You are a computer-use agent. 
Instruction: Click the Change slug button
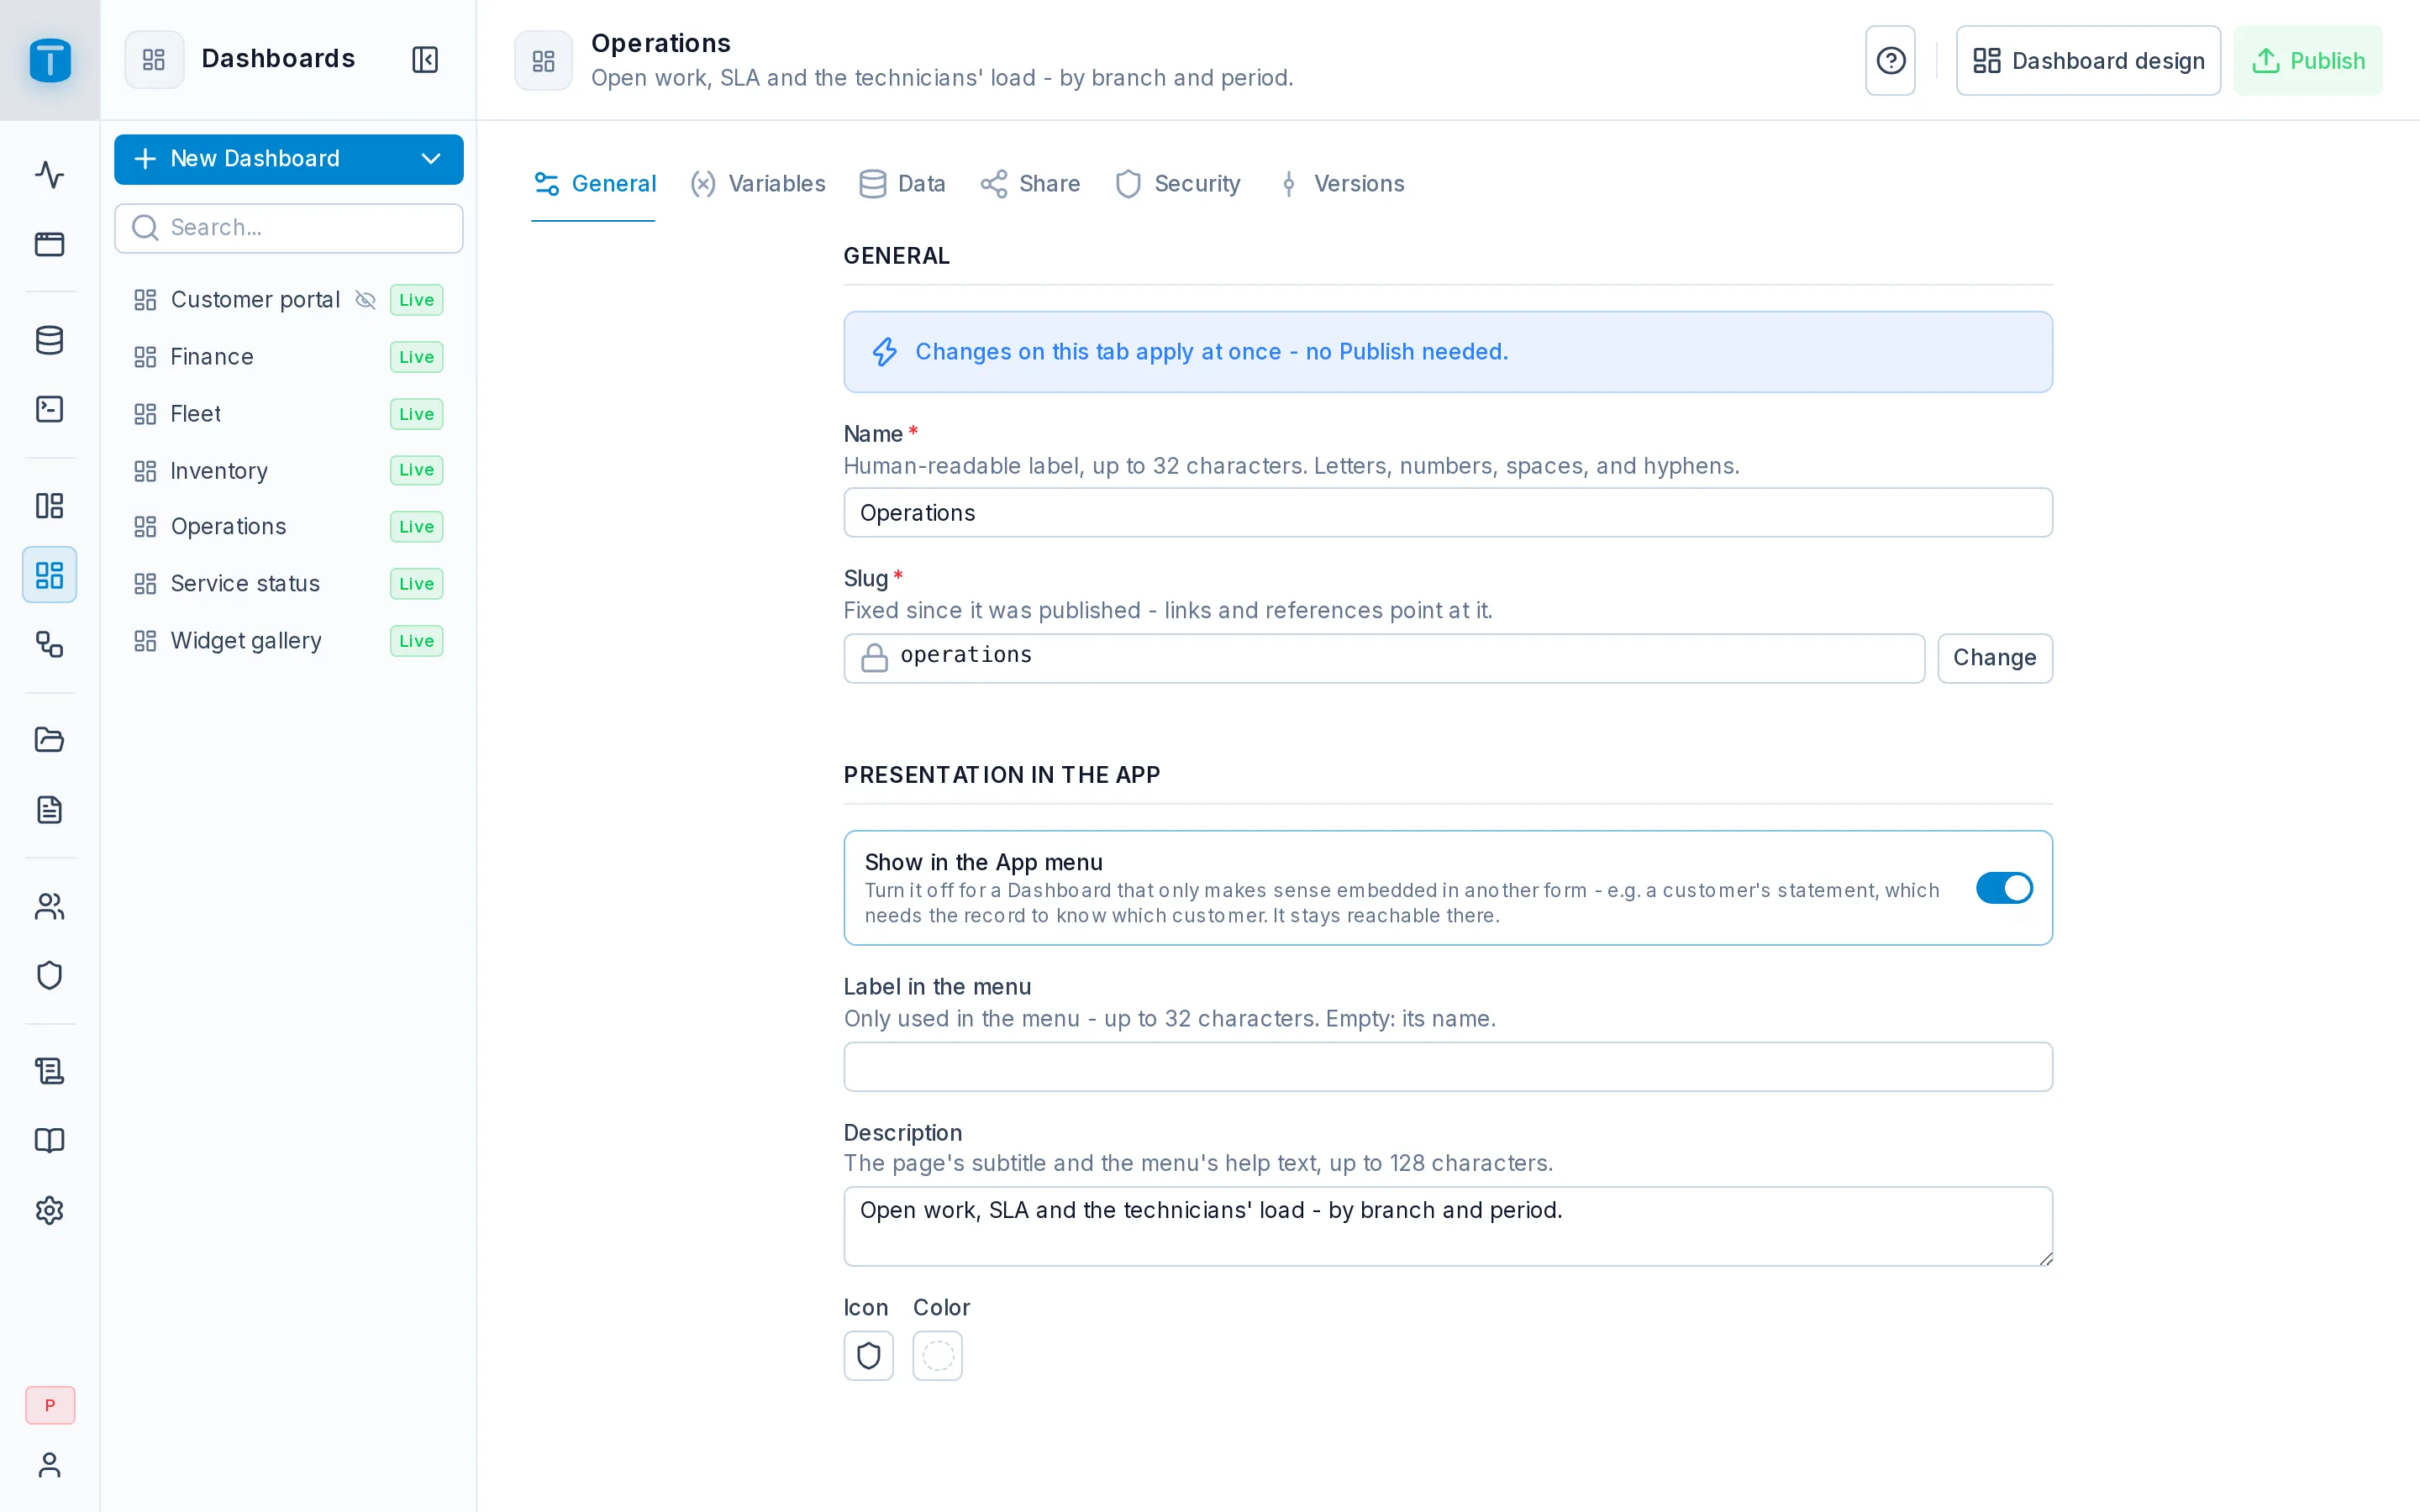click(1995, 658)
